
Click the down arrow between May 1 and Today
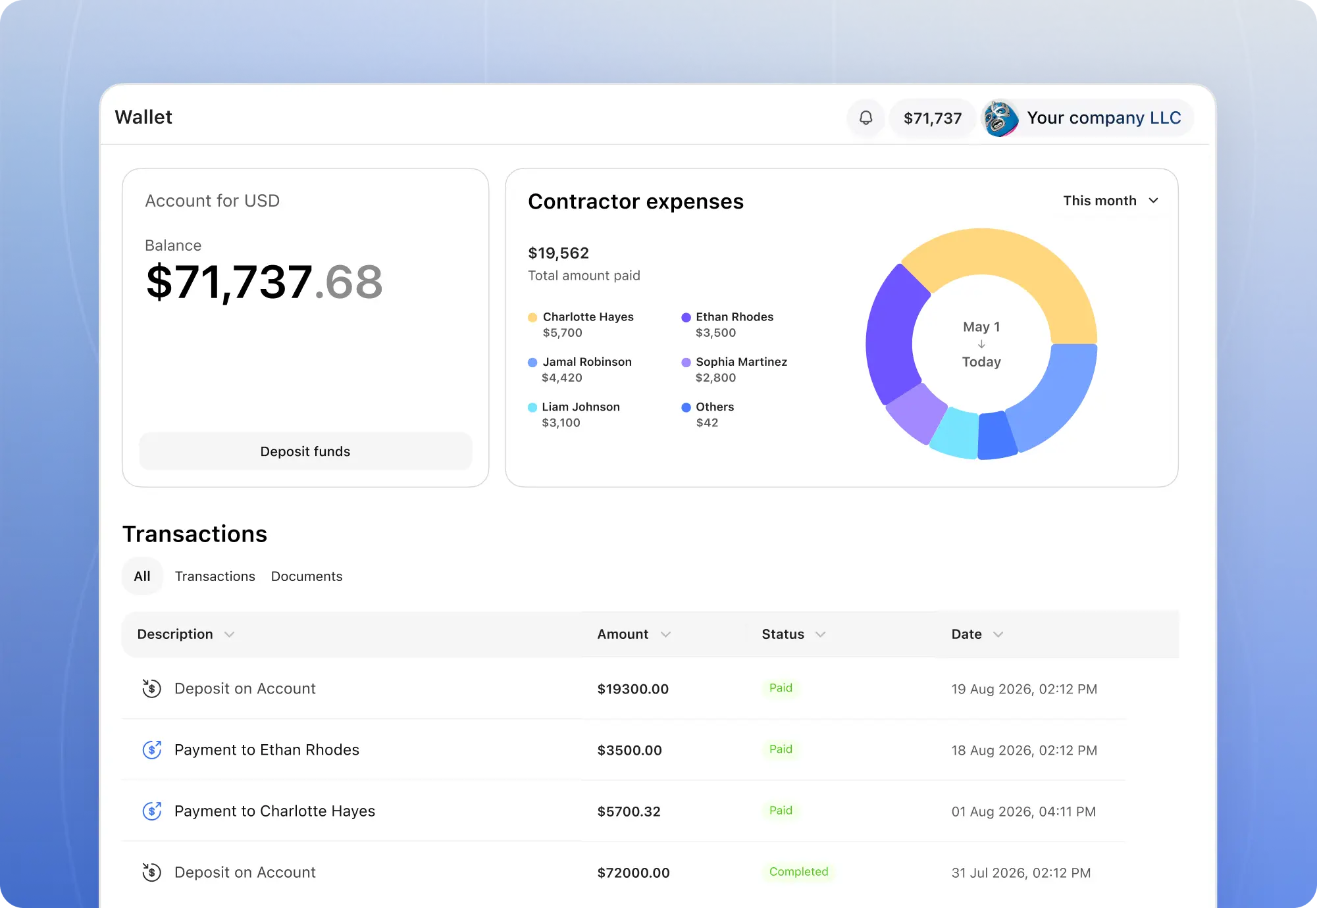[x=981, y=344]
